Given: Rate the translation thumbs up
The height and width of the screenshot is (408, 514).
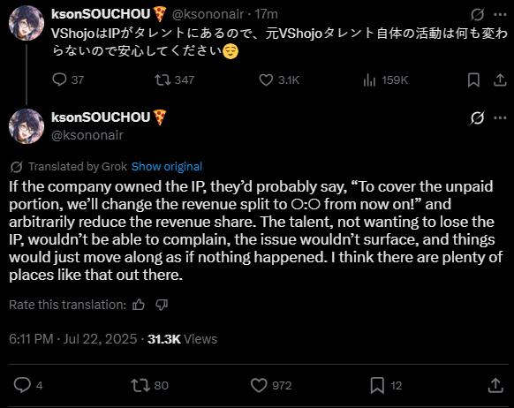Looking at the screenshot, I should pos(139,305).
